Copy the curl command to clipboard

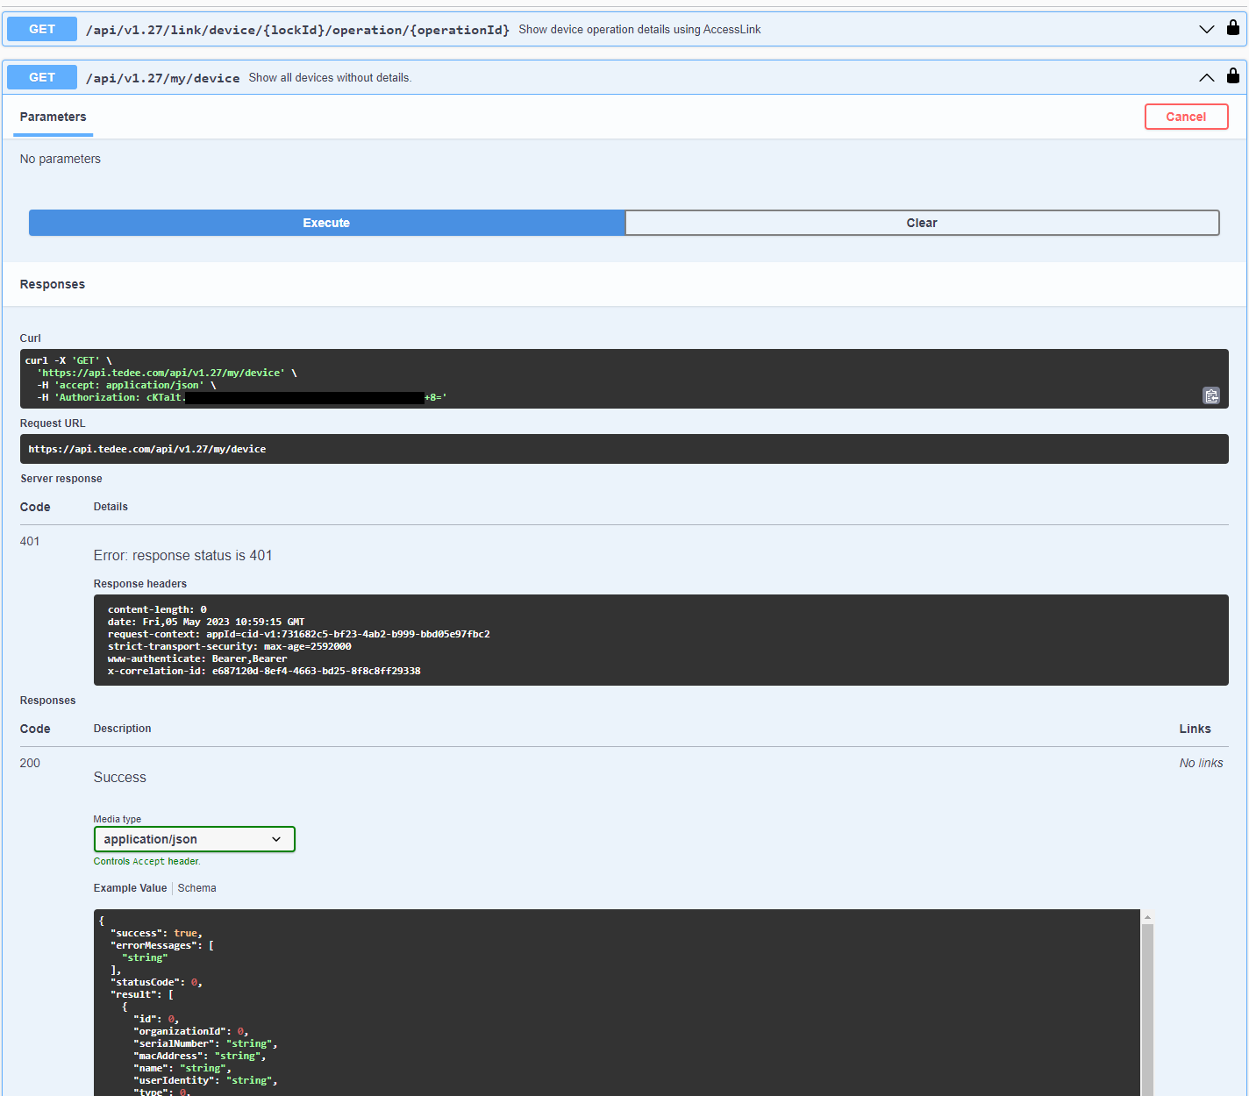point(1210,395)
